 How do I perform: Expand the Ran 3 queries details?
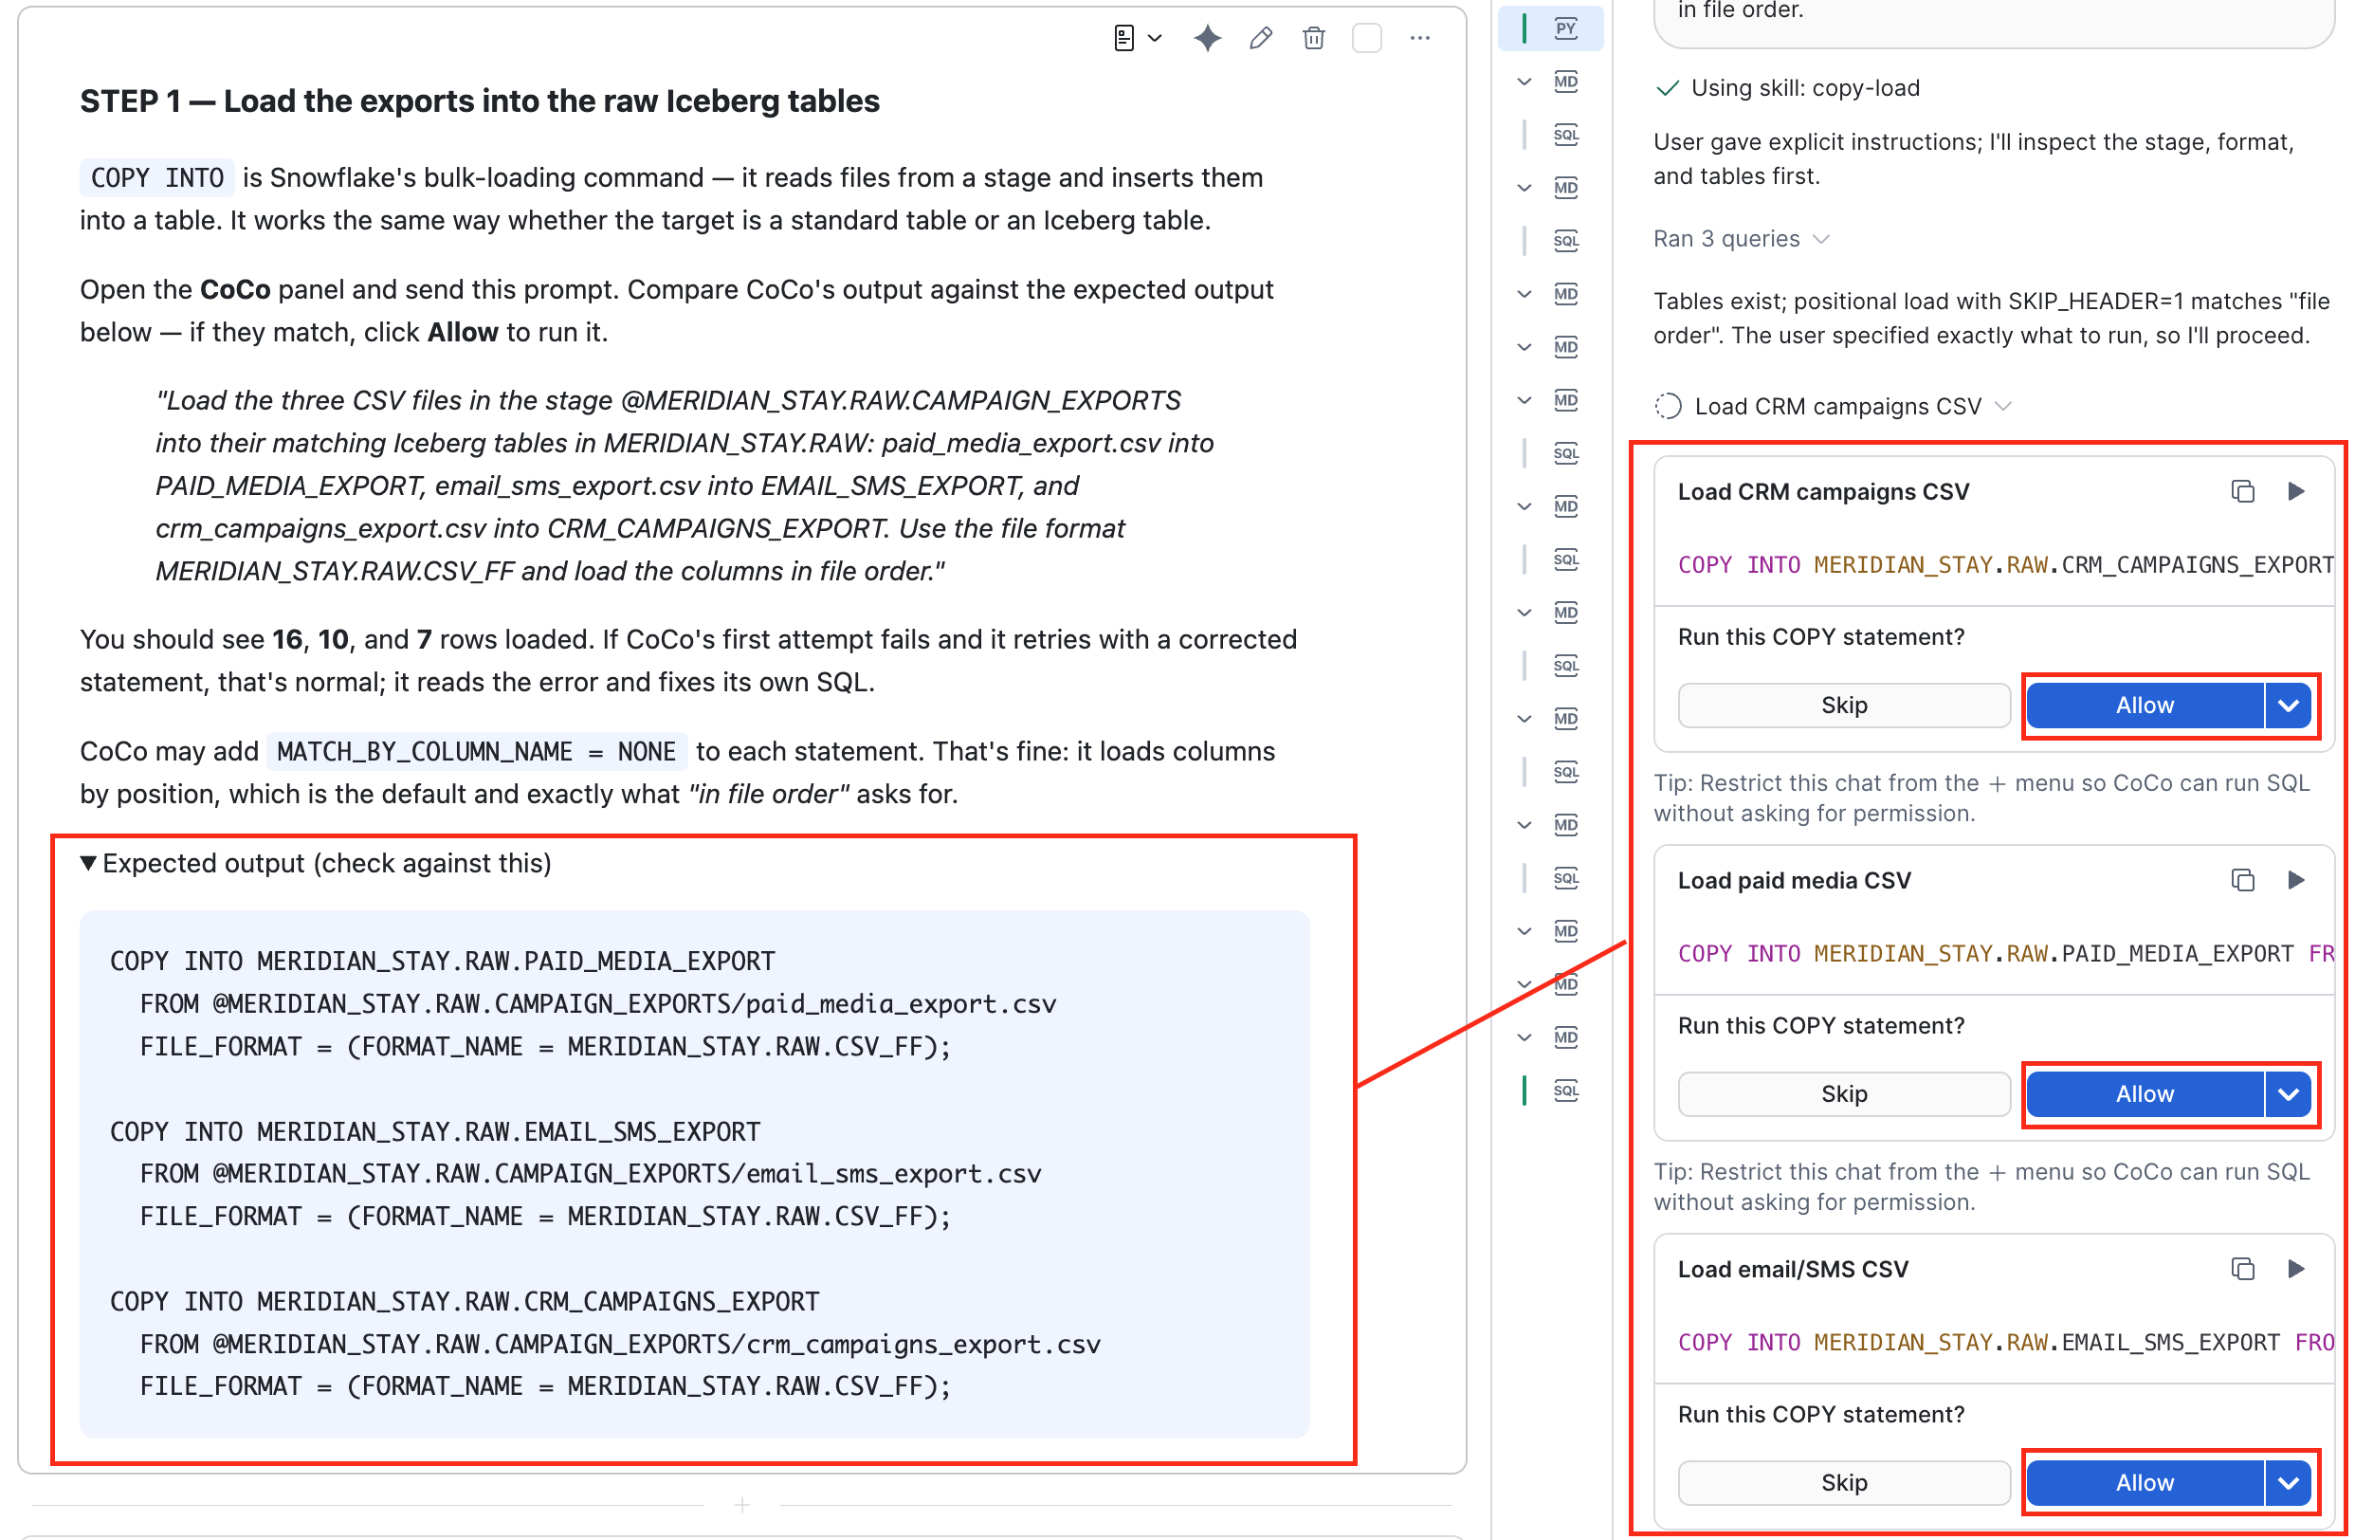[x=1741, y=240]
